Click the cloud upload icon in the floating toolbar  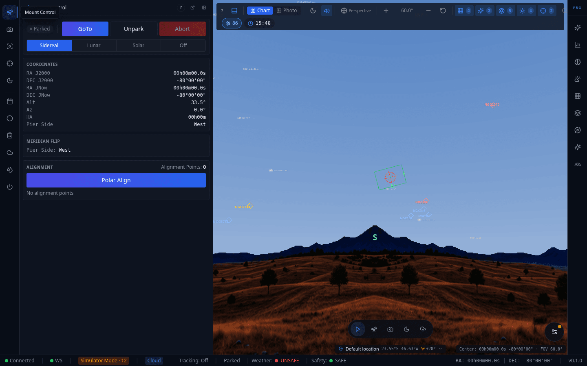pyautogui.click(x=423, y=329)
